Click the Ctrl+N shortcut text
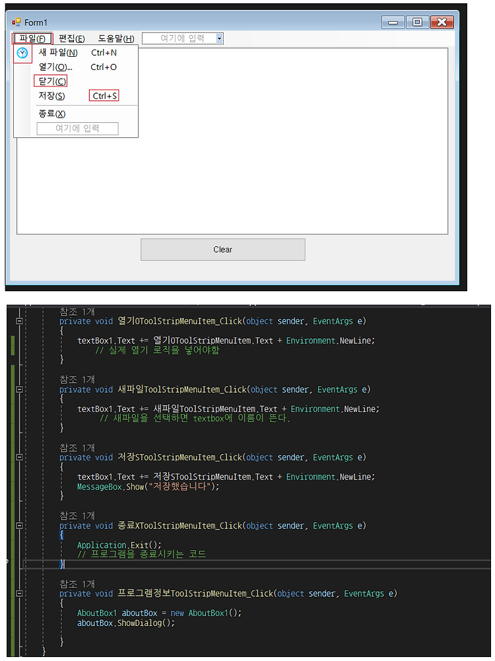The height and width of the screenshot is (661, 495). (x=104, y=53)
